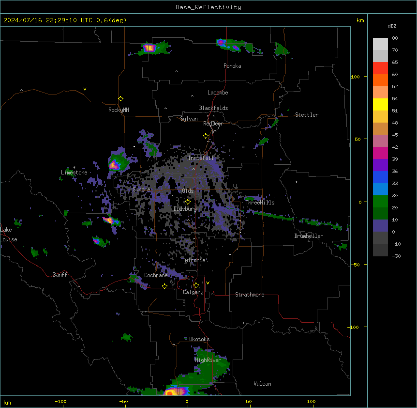The height and width of the screenshot is (408, 417).
Task: Select the yellow 54-51 dBZ legend swatch
Action: coord(380,104)
